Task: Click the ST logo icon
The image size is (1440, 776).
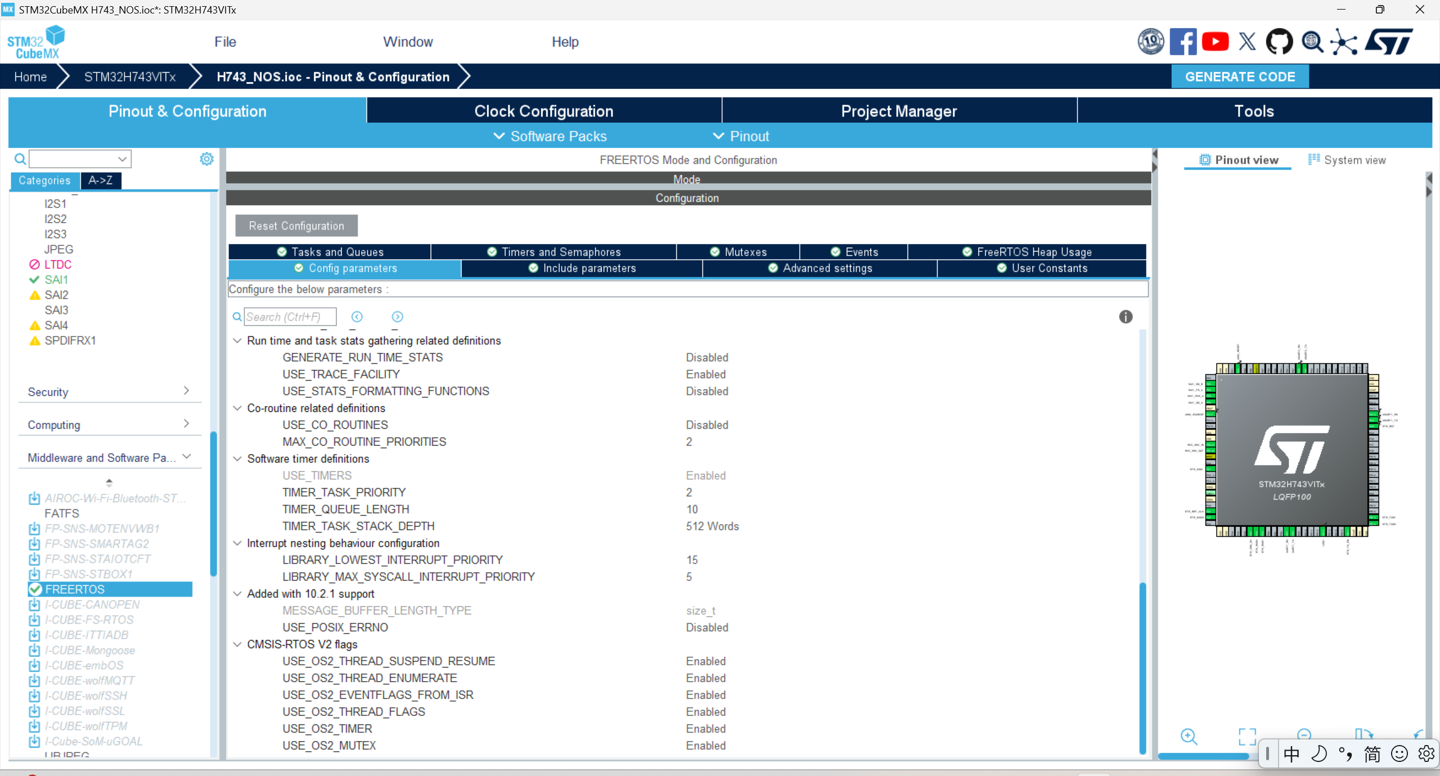Action: click(x=1389, y=42)
